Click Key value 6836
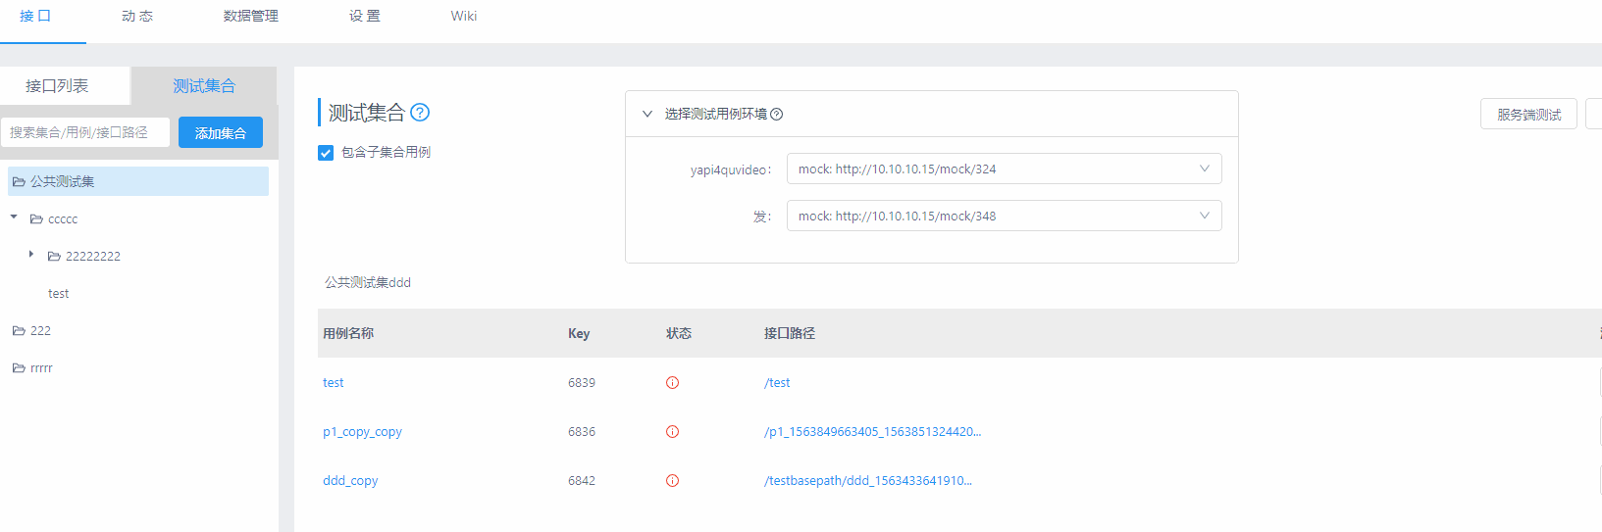This screenshot has width=1602, height=532. (582, 432)
